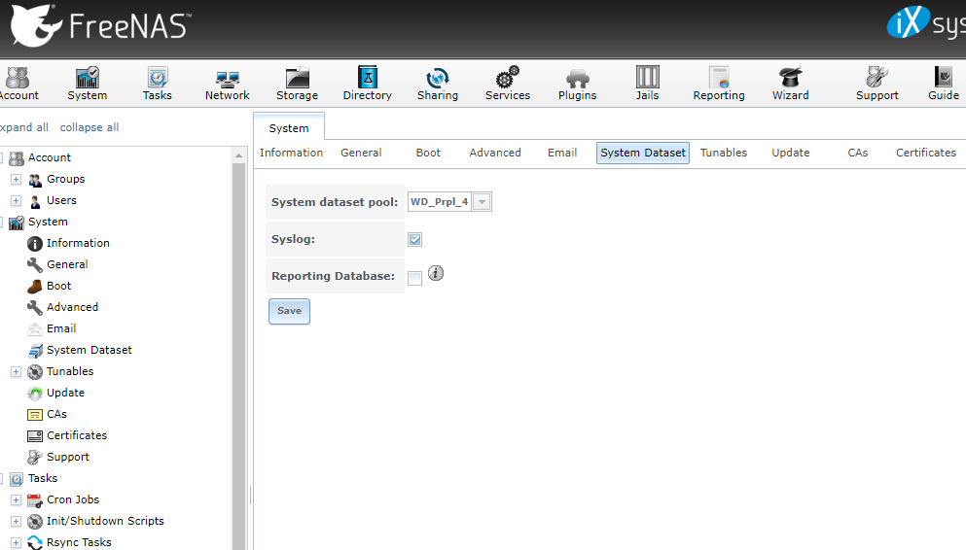Save the system dataset settings
Image resolution: width=966 pixels, height=550 pixels.
click(289, 311)
